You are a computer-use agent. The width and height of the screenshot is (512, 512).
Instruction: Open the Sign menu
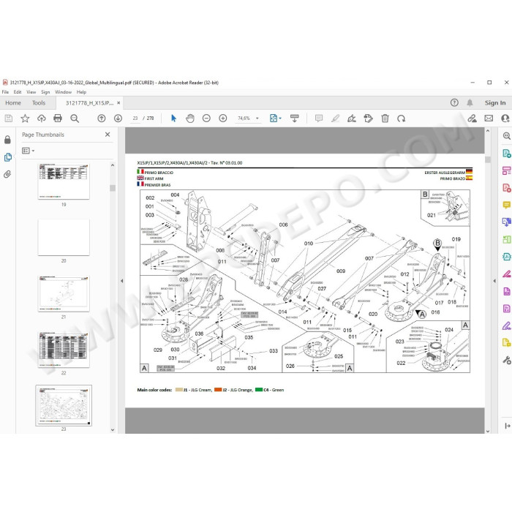(45, 92)
